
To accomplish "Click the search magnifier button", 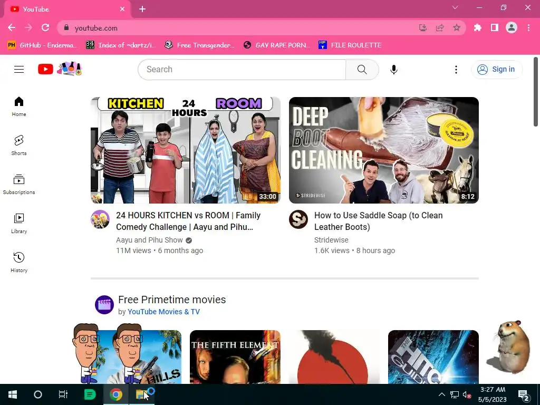I will (x=362, y=69).
